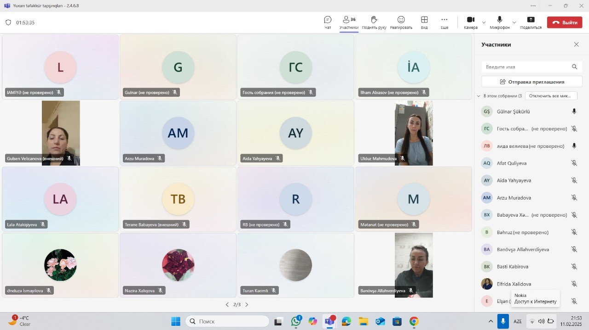Open WhatsApp from the taskbar
Screen dimensions: 589x330
(x=296, y=321)
